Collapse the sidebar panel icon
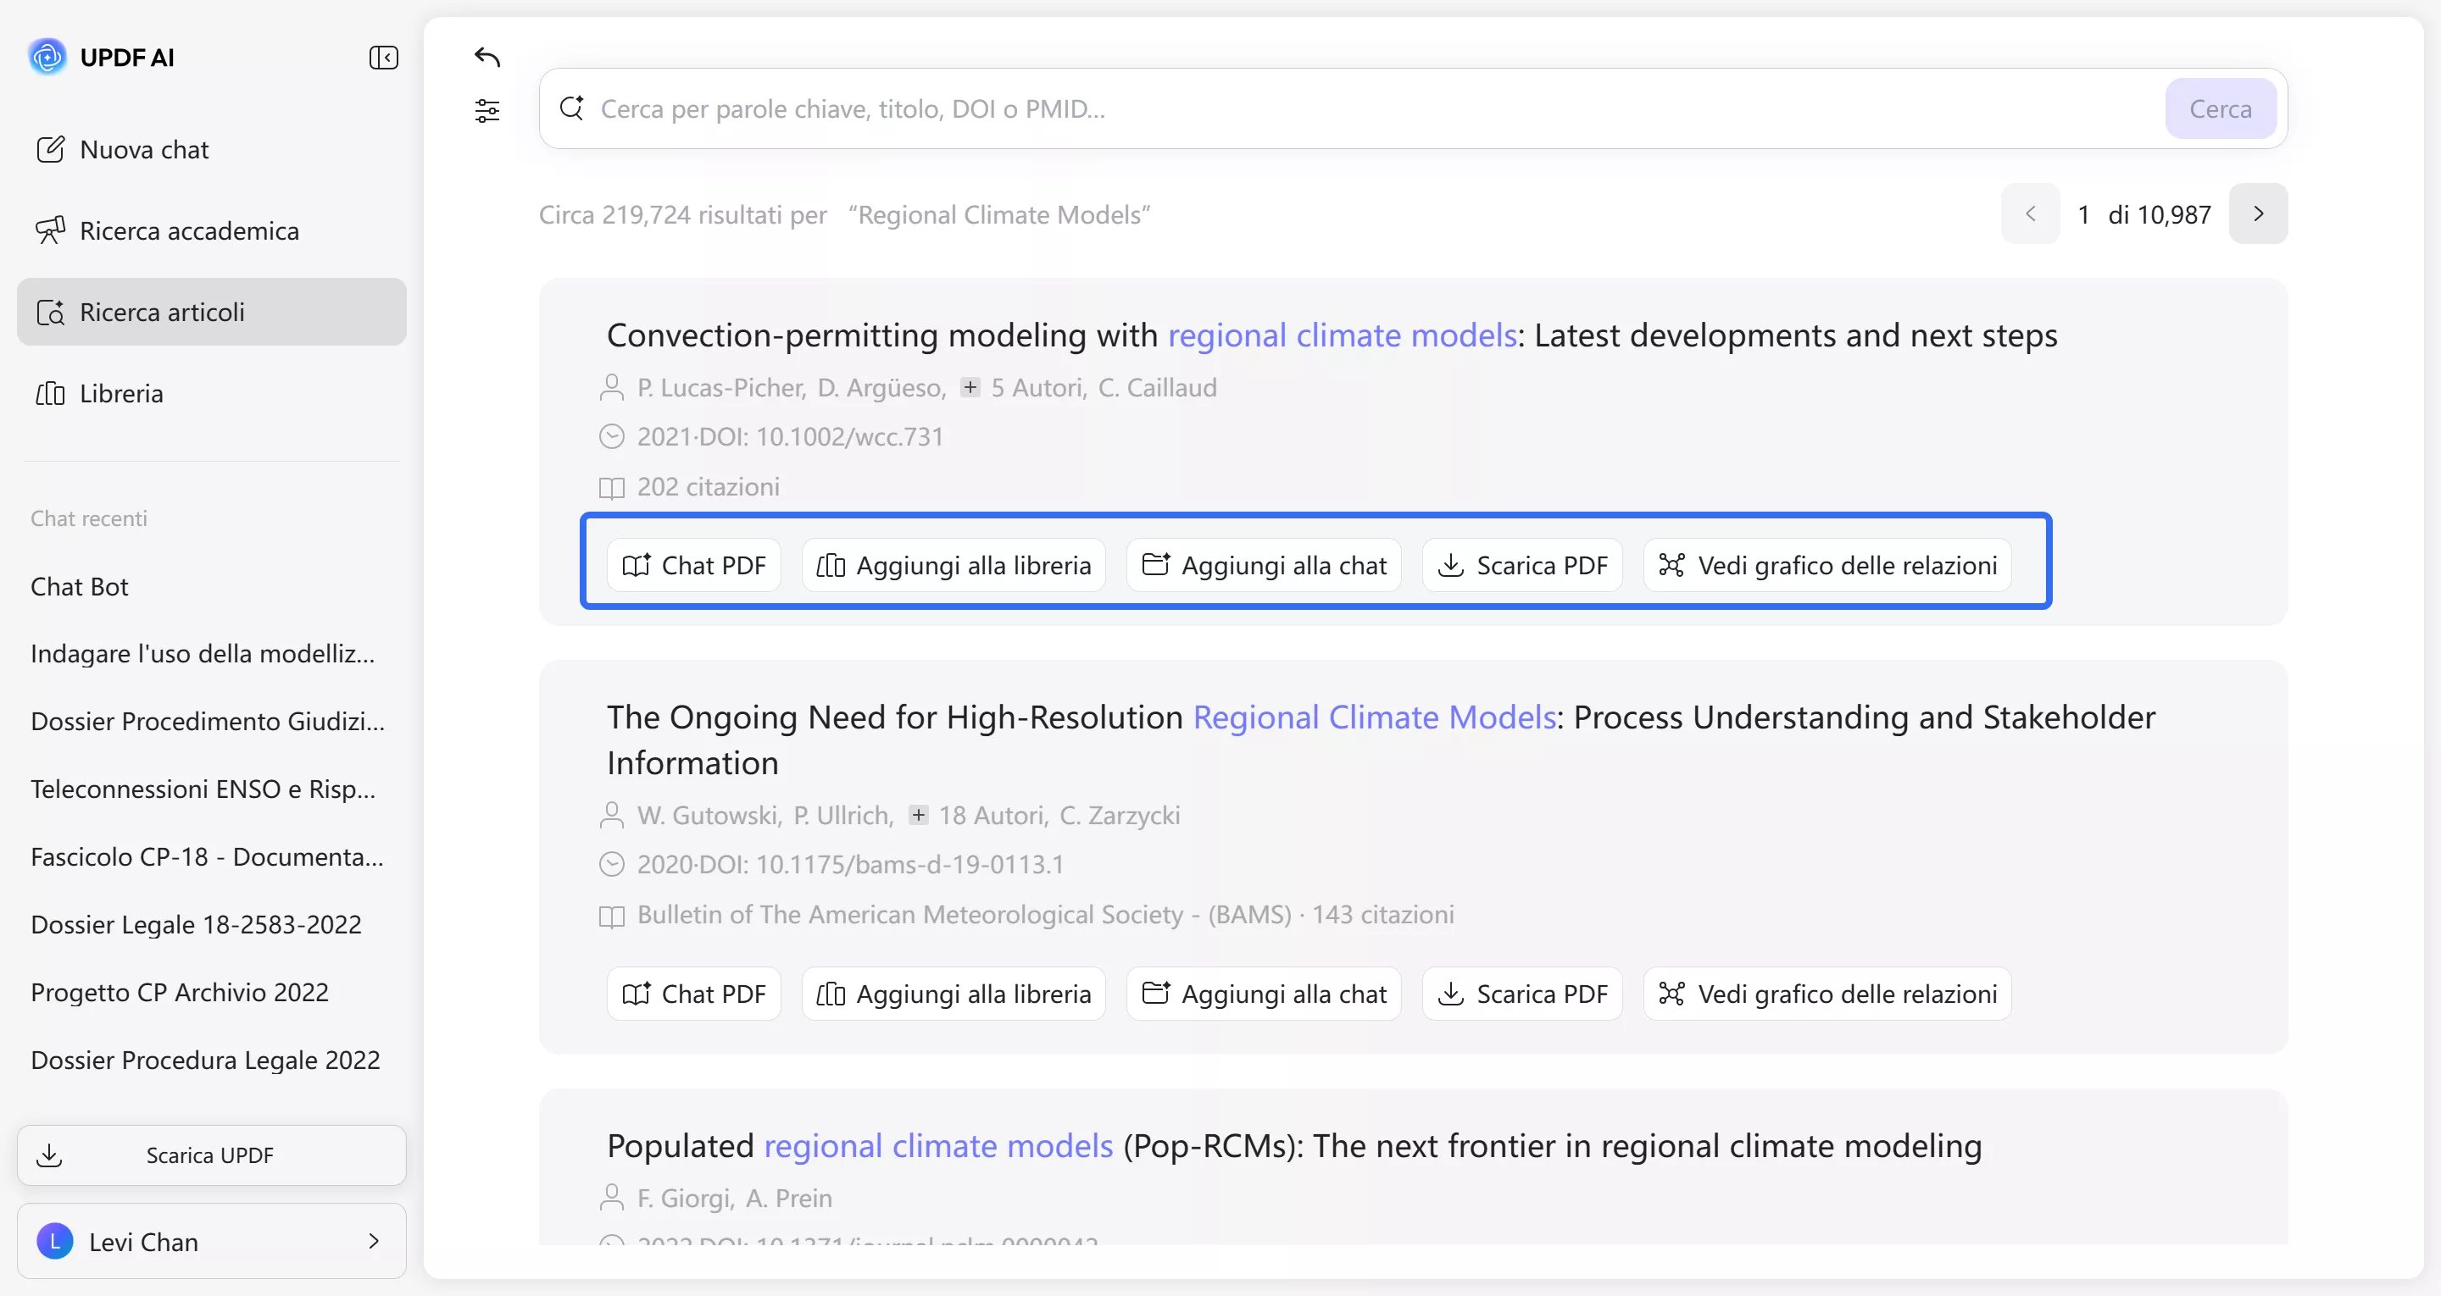Screen dimensions: 2441x1296 pos(383,58)
